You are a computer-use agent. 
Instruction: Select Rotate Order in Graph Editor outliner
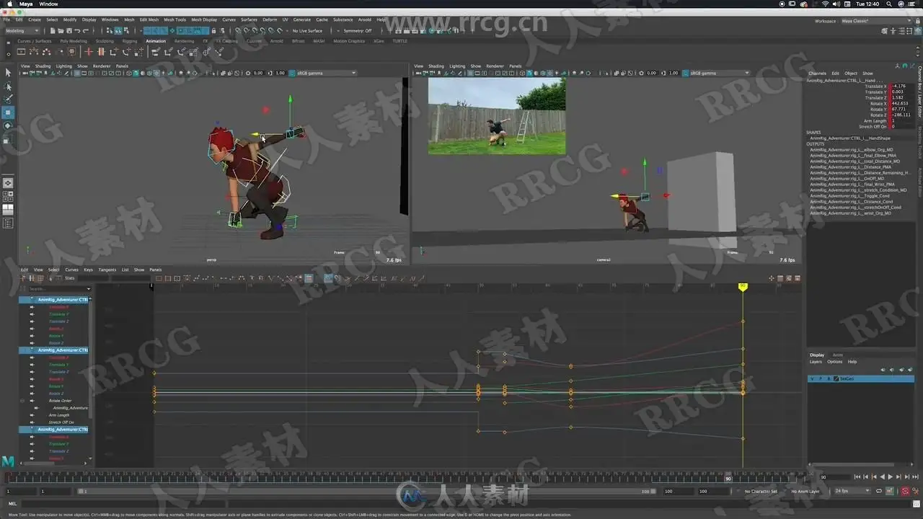pyautogui.click(x=61, y=400)
